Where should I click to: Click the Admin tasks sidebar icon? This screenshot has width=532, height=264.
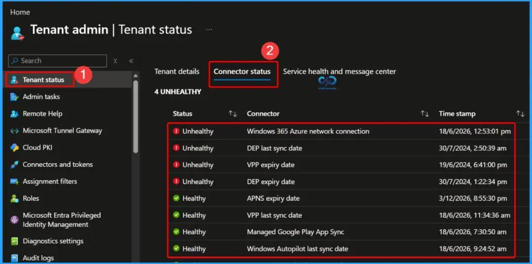pyautogui.click(x=14, y=97)
